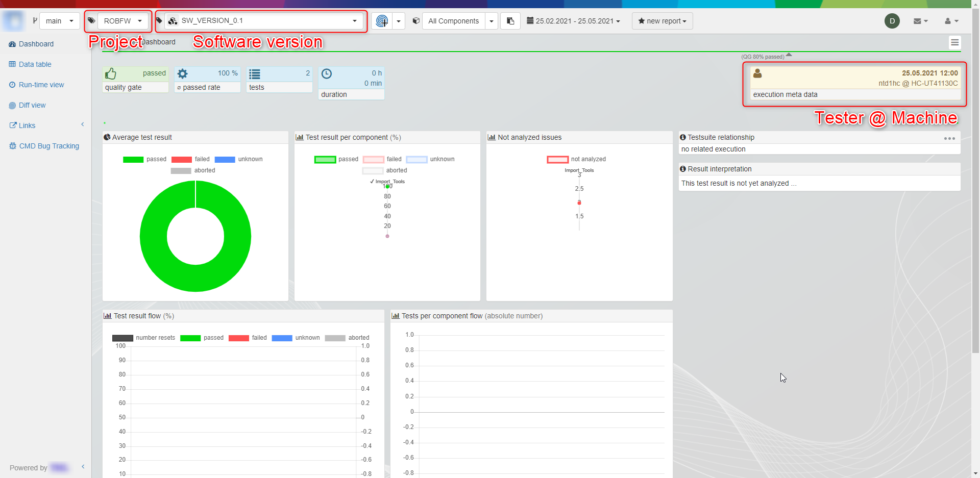Toggle the unknown legend in Test result per component chart

(x=430, y=159)
